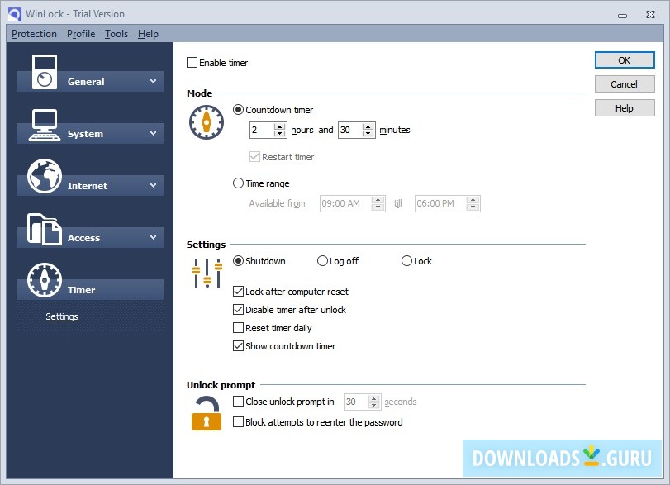Check Block attempts to reenter the password
Image resolution: width=670 pixels, height=485 pixels.
click(x=238, y=422)
